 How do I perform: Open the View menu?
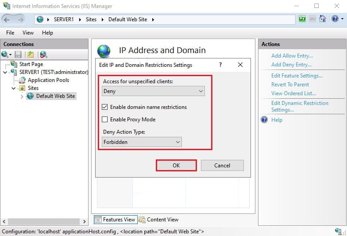pos(28,33)
